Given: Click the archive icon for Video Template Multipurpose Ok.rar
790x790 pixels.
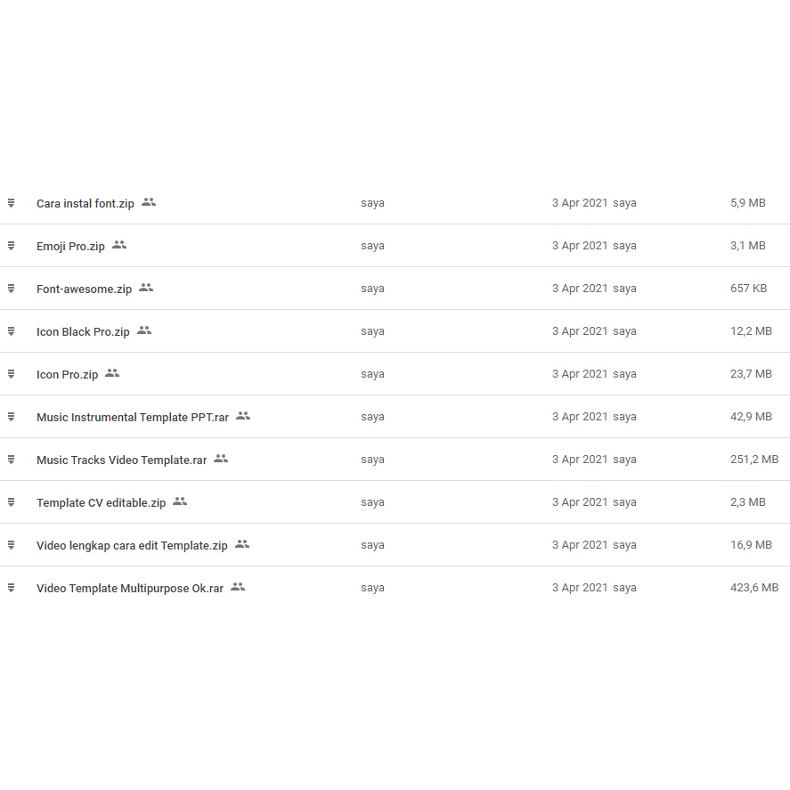Looking at the screenshot, I should point(11,588).
